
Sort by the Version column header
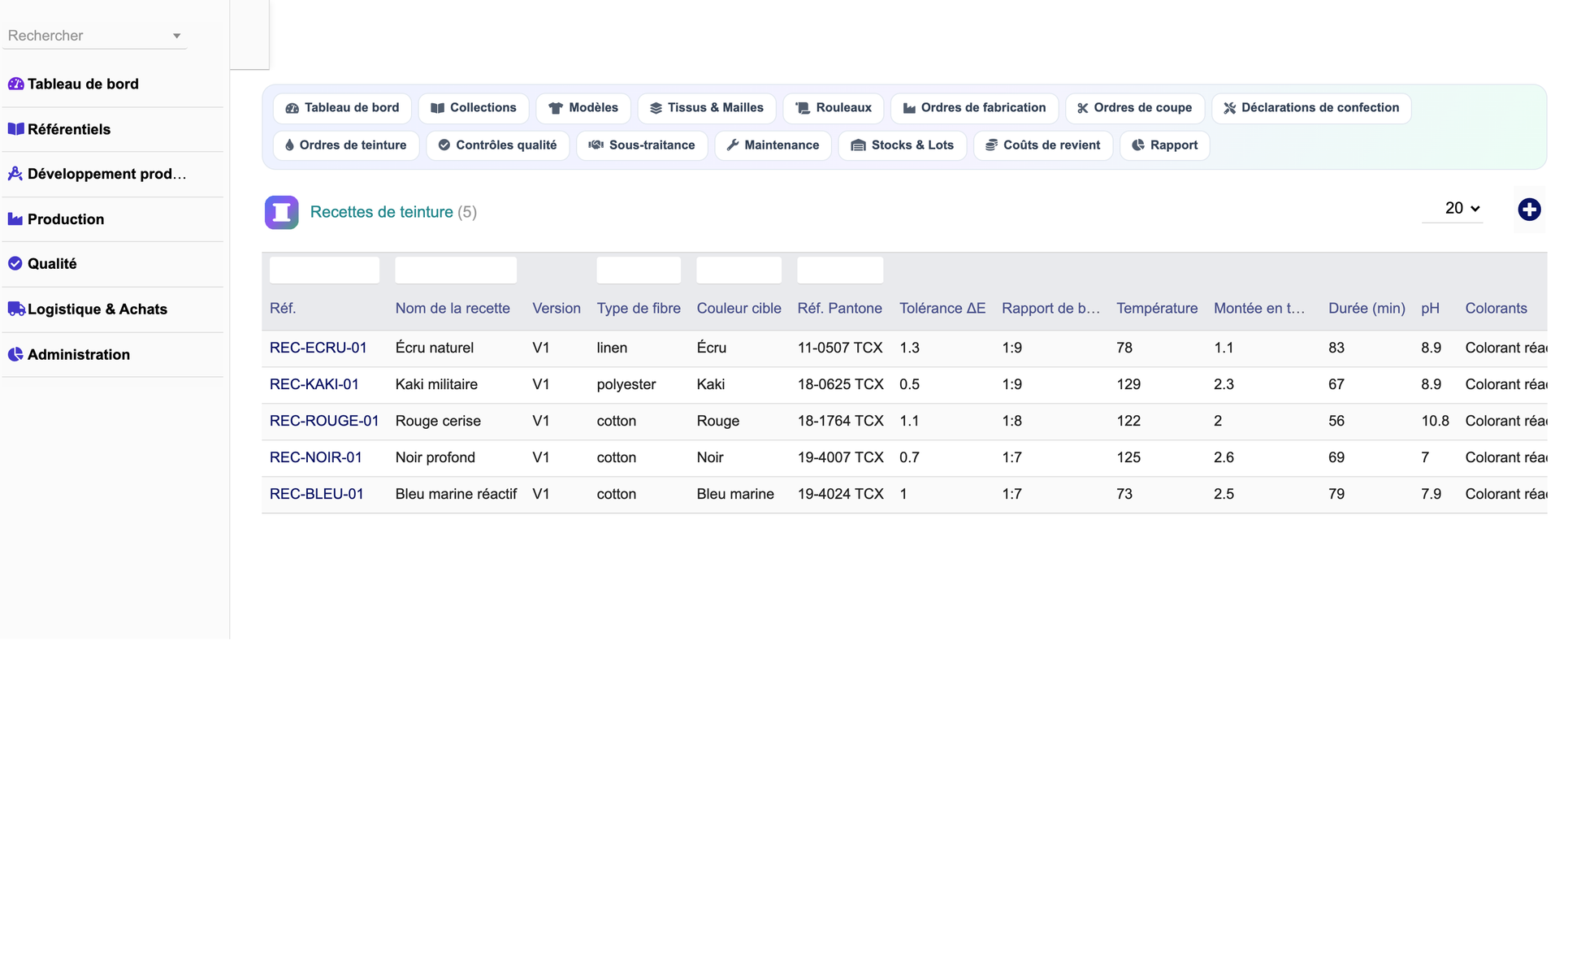click(x=557, y=309)
